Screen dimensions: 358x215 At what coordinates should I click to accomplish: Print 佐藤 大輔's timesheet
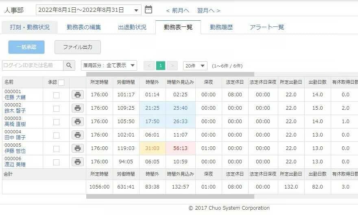pos(78,95)
